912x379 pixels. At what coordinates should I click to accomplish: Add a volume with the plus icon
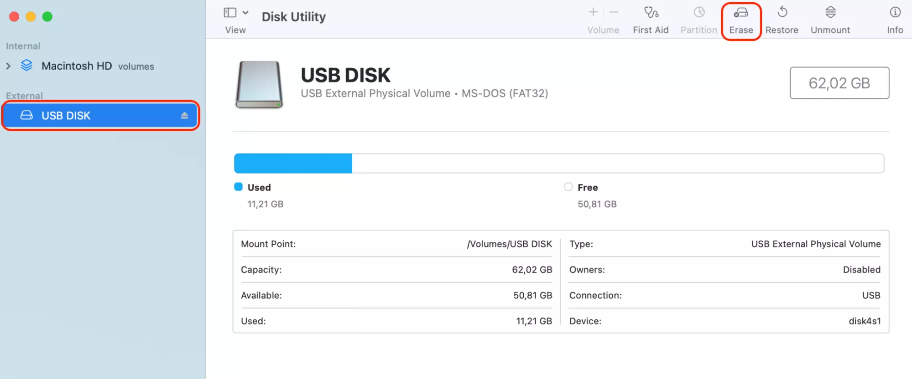(x=593, y=12)
